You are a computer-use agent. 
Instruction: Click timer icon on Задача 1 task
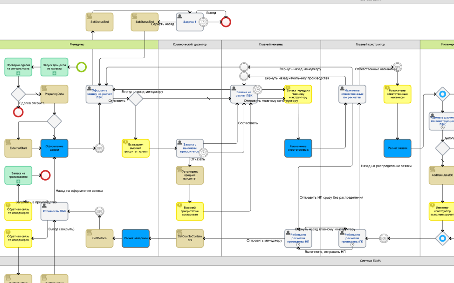click(x=203, y=22)
